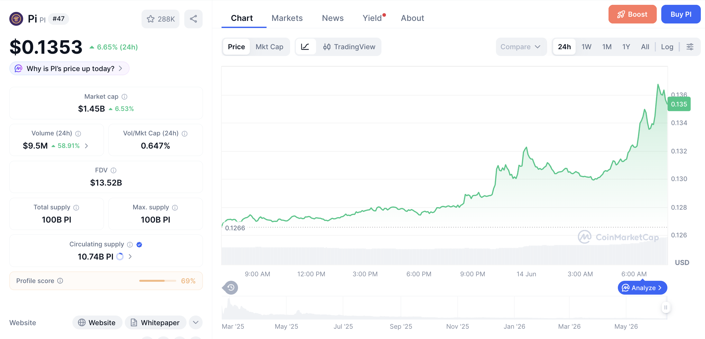Viewport: 705px width, 339px height.
Task: Click the verified checkmark badge by Circulating supply
Action: 139,244
